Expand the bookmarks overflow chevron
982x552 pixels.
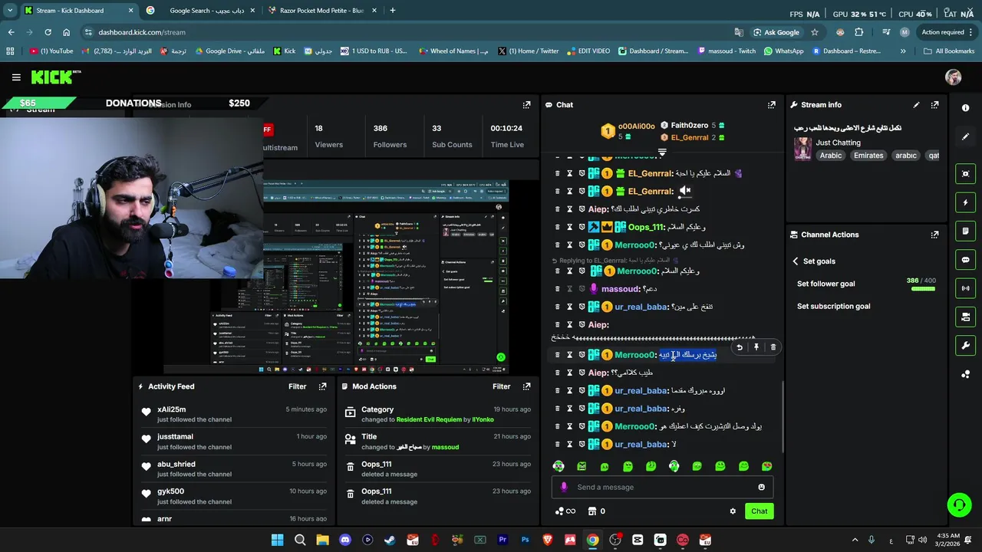pyautogui.click(x=903, y=51)
